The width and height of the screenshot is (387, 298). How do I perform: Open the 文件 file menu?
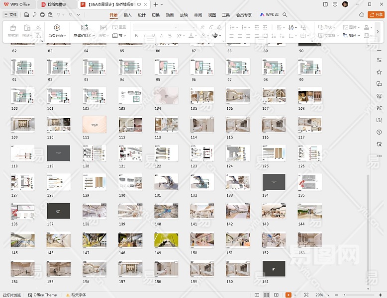[10, 15]
